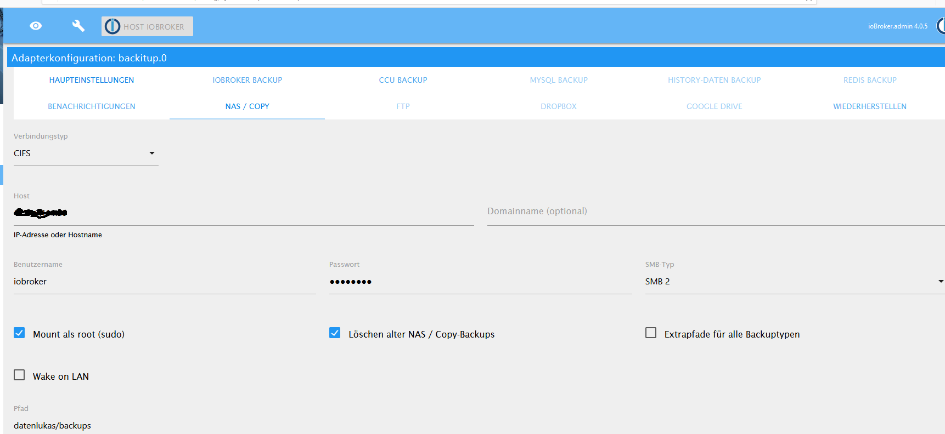Expand the Verbindungstyp CIFS dropdown
The width and height of the screenshot is (945, 434).
click(x=86, y=153)
